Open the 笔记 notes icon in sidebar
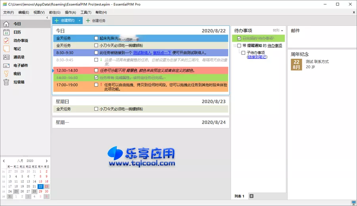 6,49
